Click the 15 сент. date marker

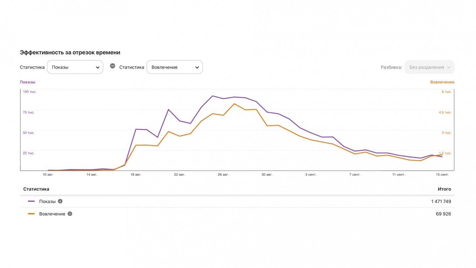[442, 175]
